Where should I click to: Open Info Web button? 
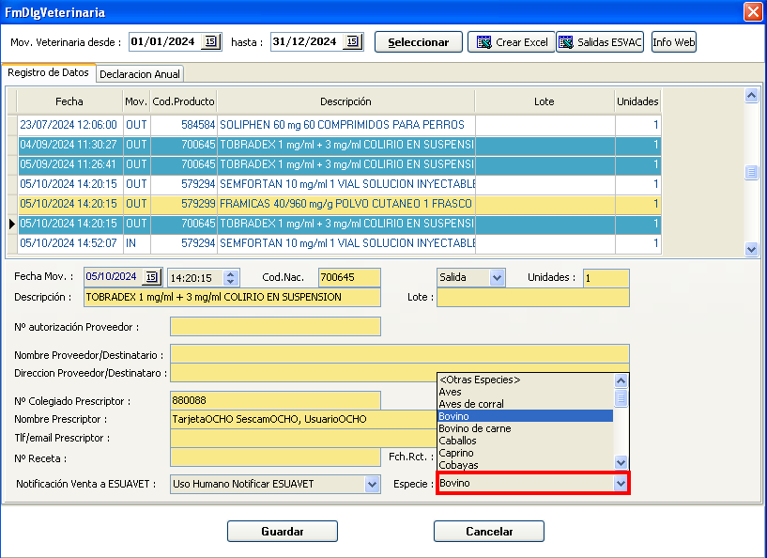tap(674, 42)
